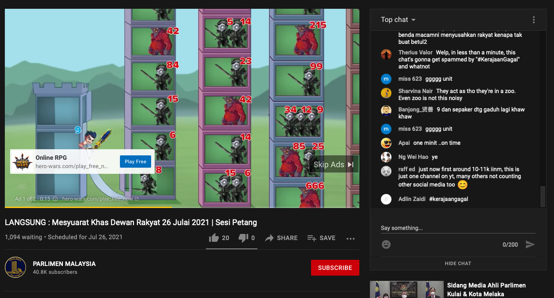This screenshot has height=298, width=554.
Task: Click Play Free on Hero Wars ad
Action: tap(135, 162)
